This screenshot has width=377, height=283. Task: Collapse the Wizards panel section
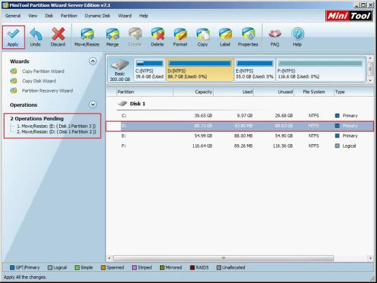pyautogui.click(x=93, y=61)
